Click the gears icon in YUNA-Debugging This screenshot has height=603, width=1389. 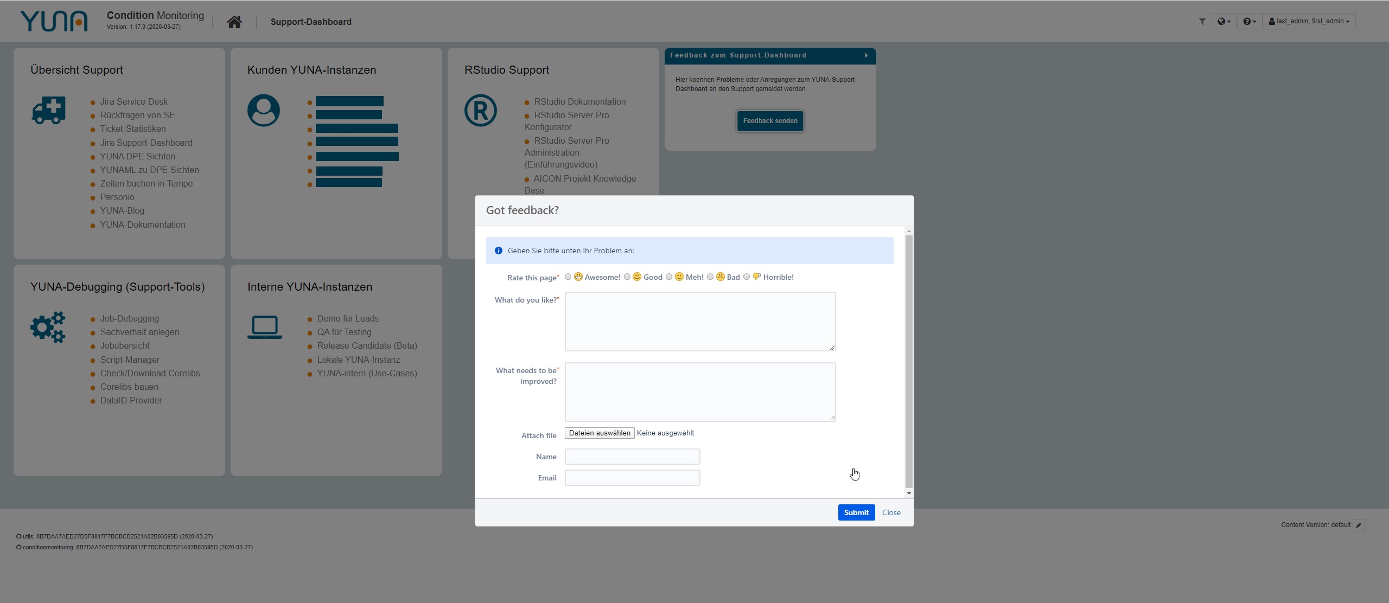[48, 327]
